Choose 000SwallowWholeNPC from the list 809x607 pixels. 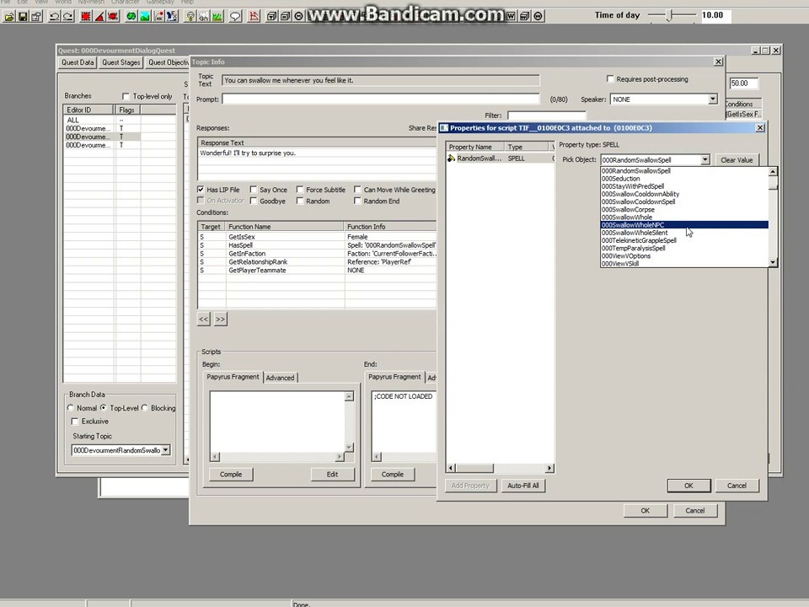point(684,225)
